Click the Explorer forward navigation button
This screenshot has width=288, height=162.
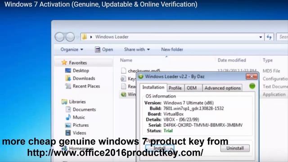point(70,37)
